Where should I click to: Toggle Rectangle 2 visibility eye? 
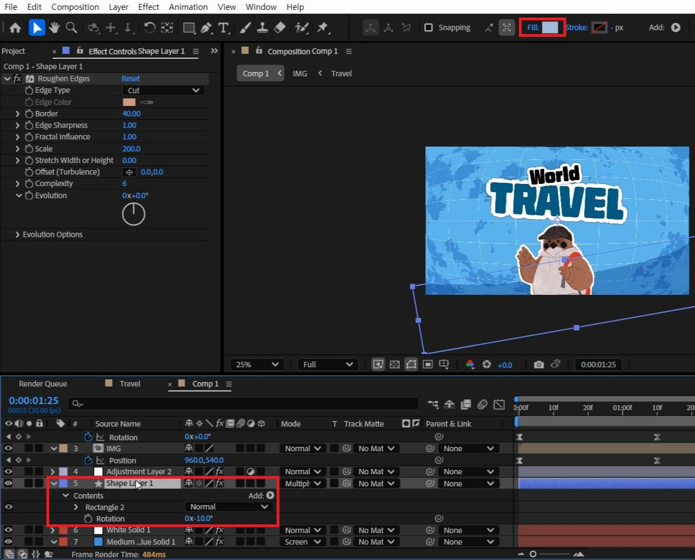[8, 507]
